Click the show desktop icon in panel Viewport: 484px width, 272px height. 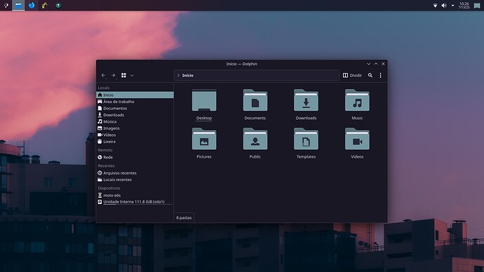click(477, 6)
